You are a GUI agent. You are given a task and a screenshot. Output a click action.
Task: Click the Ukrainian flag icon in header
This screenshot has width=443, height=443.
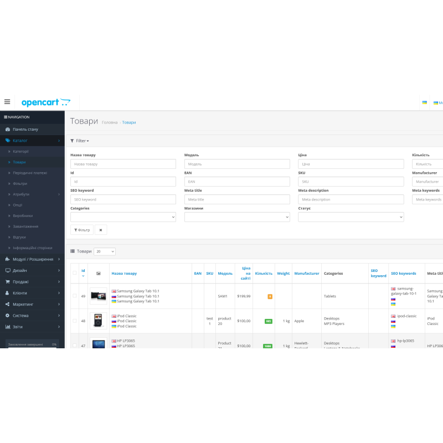pos(425,102)
